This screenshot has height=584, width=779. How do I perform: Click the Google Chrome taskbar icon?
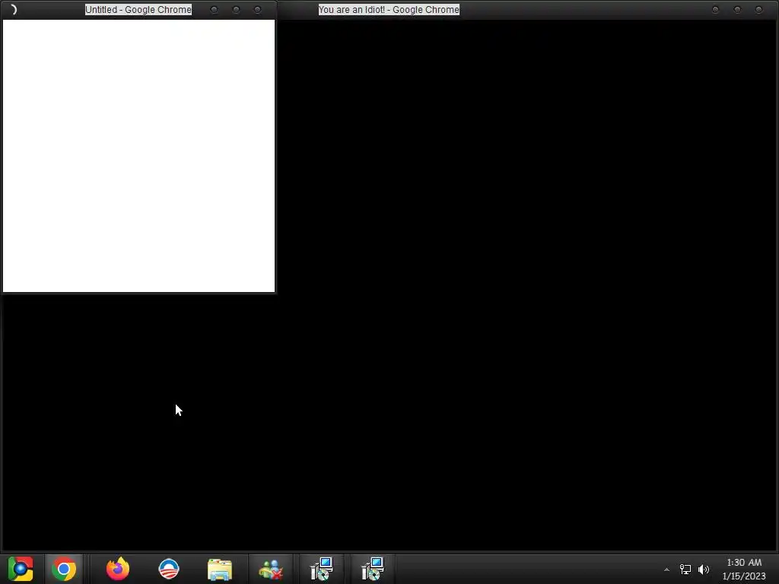(64, 569)
